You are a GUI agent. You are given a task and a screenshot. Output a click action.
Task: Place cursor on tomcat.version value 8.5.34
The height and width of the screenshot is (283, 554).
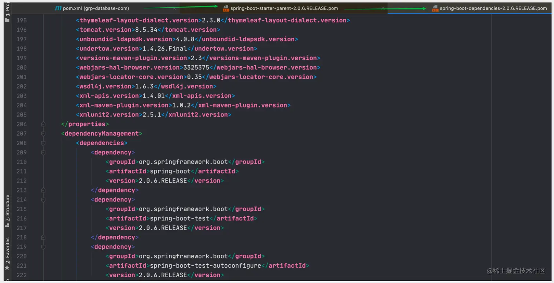pyautogui.click(x=146, y=30)
